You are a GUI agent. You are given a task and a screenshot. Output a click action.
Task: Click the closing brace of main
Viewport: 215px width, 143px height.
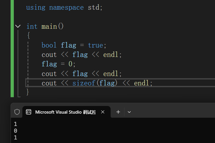pyautogui.click(x=28, y=92)
